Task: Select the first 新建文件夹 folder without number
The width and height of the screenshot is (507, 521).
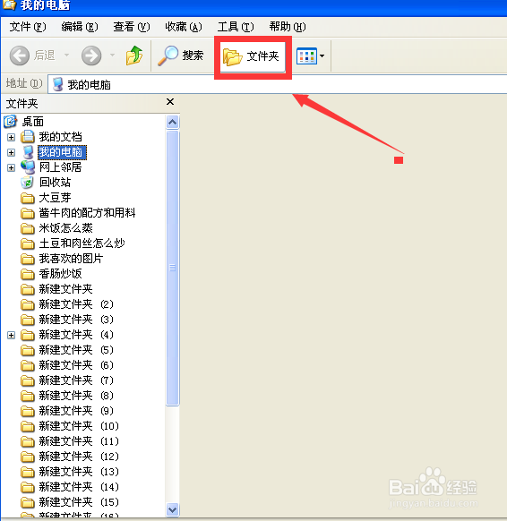Action: pyautogui.click(x=65, y=289)
